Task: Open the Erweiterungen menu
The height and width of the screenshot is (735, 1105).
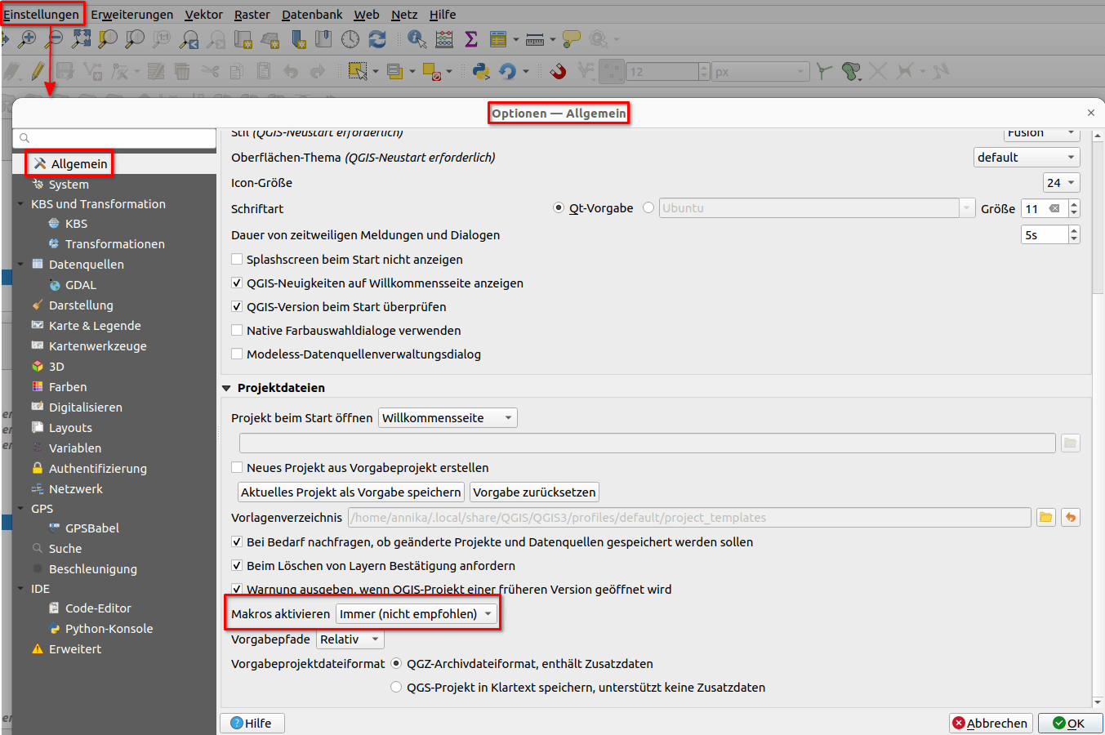Action: pyautogui.click(x=131, y=15)
